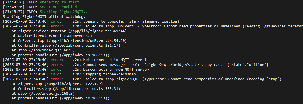Click the 'Failed to stop Zigbee2MQTT' error

click(111, 79)
